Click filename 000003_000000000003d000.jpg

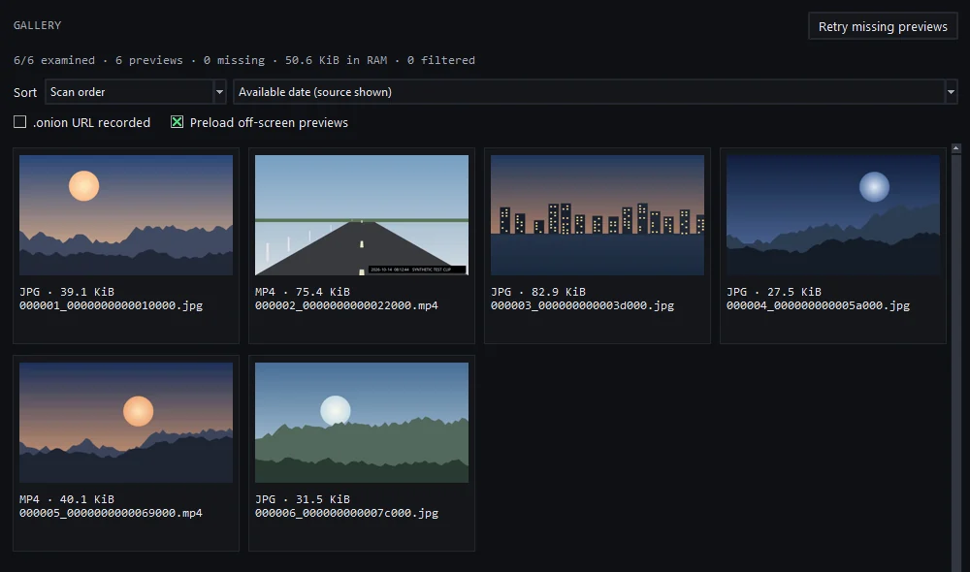pos(582,305)
